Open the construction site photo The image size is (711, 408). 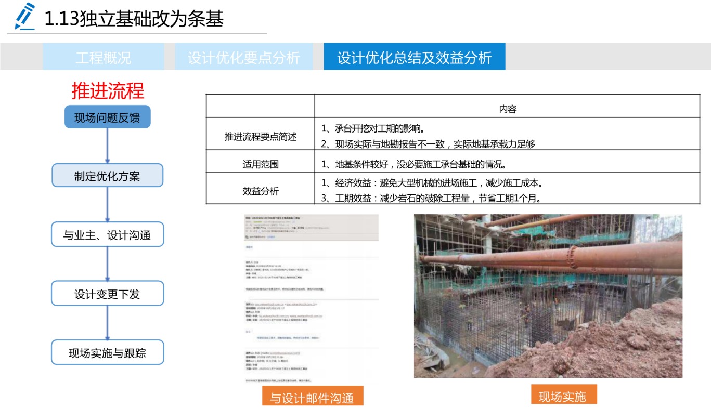(548, 296)
